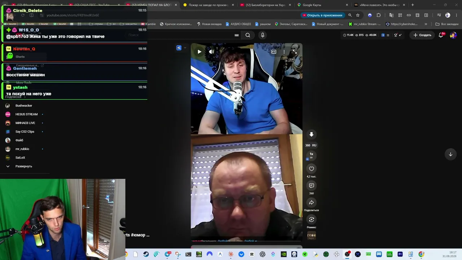462x260 pixels.
Task: Open the Энгельс, Саратовск... maps bookmark
Action: click(x=291, y=24)
